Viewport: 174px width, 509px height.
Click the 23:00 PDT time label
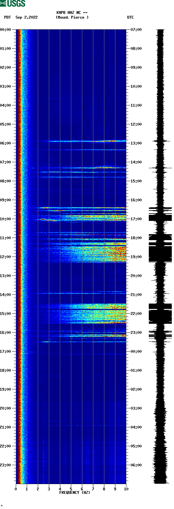(5, 465)
